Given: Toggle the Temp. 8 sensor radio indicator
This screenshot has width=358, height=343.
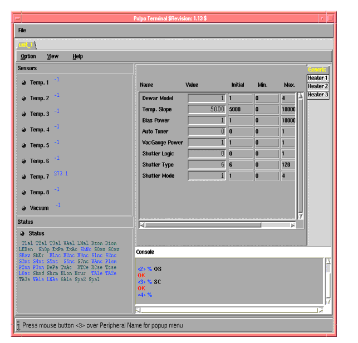Looking at the screenshot, I should (x=24, y=193).
